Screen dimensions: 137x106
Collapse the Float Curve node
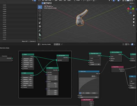coord(79,72)
